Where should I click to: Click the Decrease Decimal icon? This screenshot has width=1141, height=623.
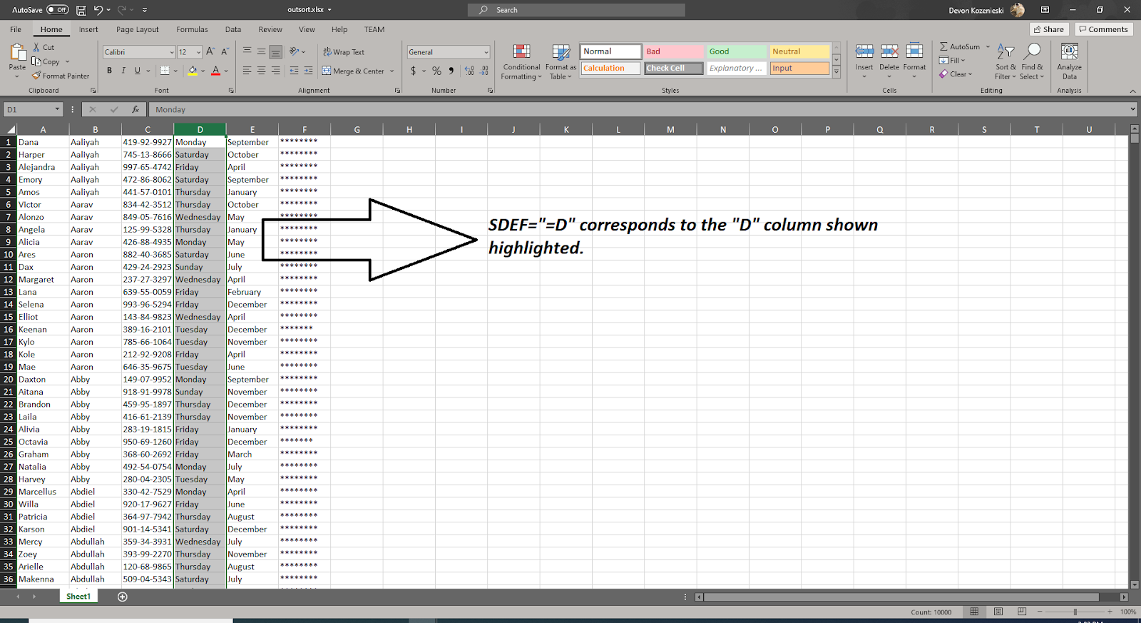click(x=484, y=71)
